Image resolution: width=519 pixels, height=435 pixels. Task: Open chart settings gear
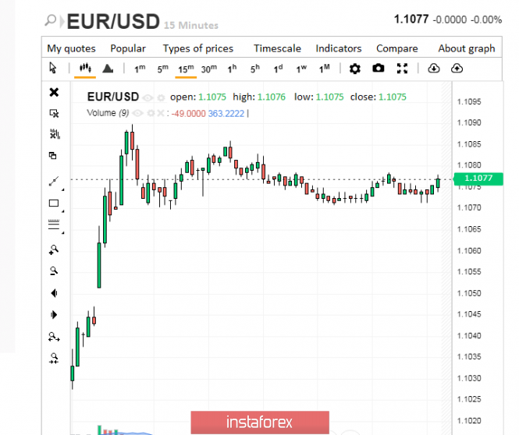click(x=355, y=69)
